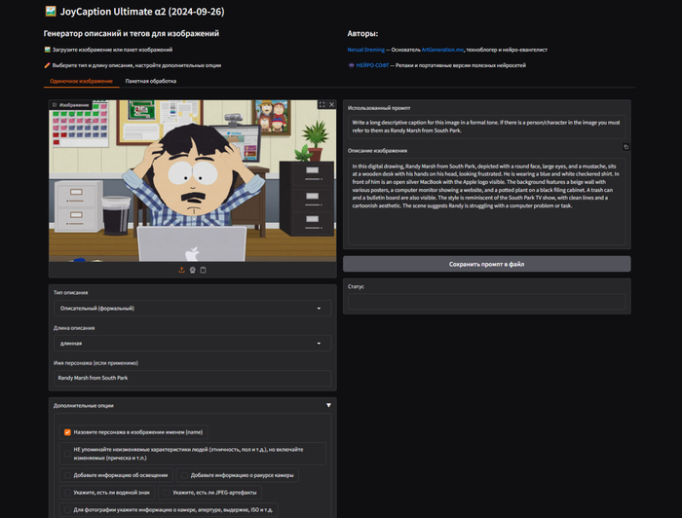The image size is (682, 518).
Task: Select the 'Одиночное изображение' tab
Action: (80, 82)
